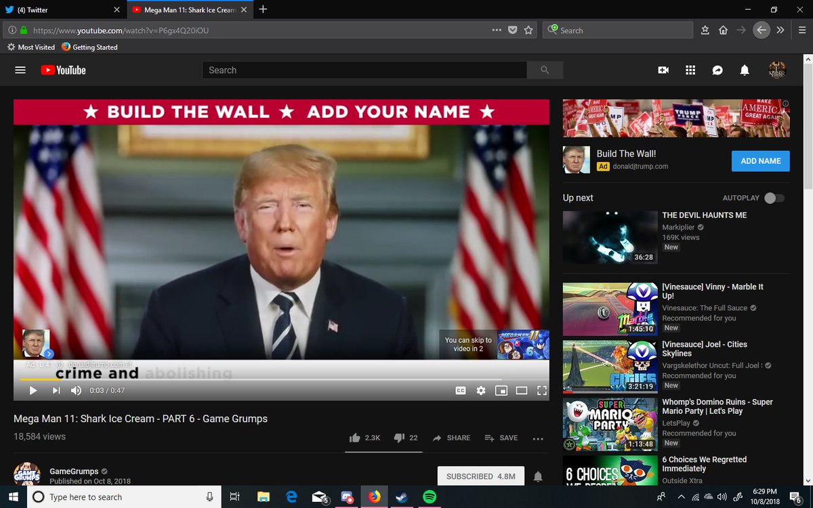
Task: Share the Mega Man 11 video
Action: coord(451,438)
